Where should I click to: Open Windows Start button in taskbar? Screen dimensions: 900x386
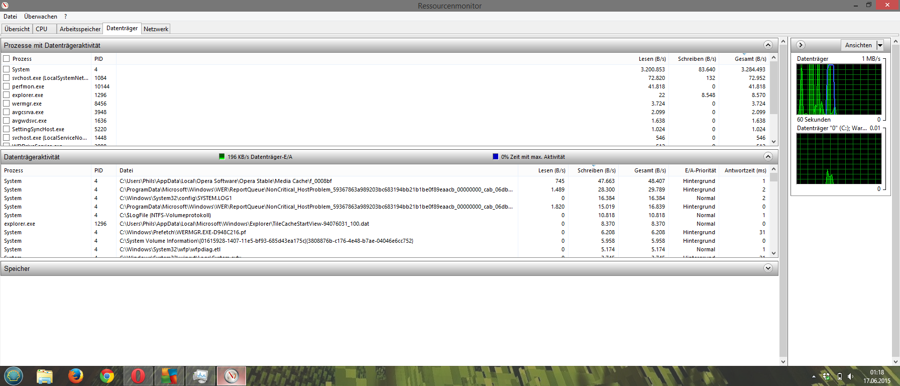point(14,375)
